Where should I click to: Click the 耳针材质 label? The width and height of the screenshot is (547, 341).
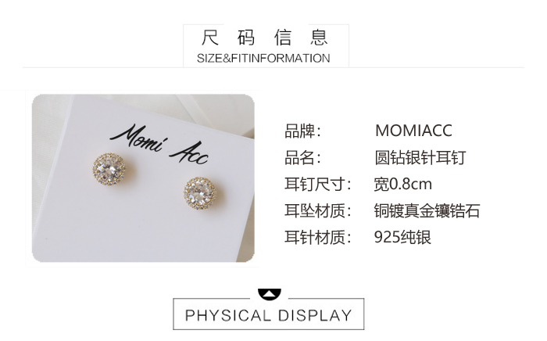click(x=318, y=237)
